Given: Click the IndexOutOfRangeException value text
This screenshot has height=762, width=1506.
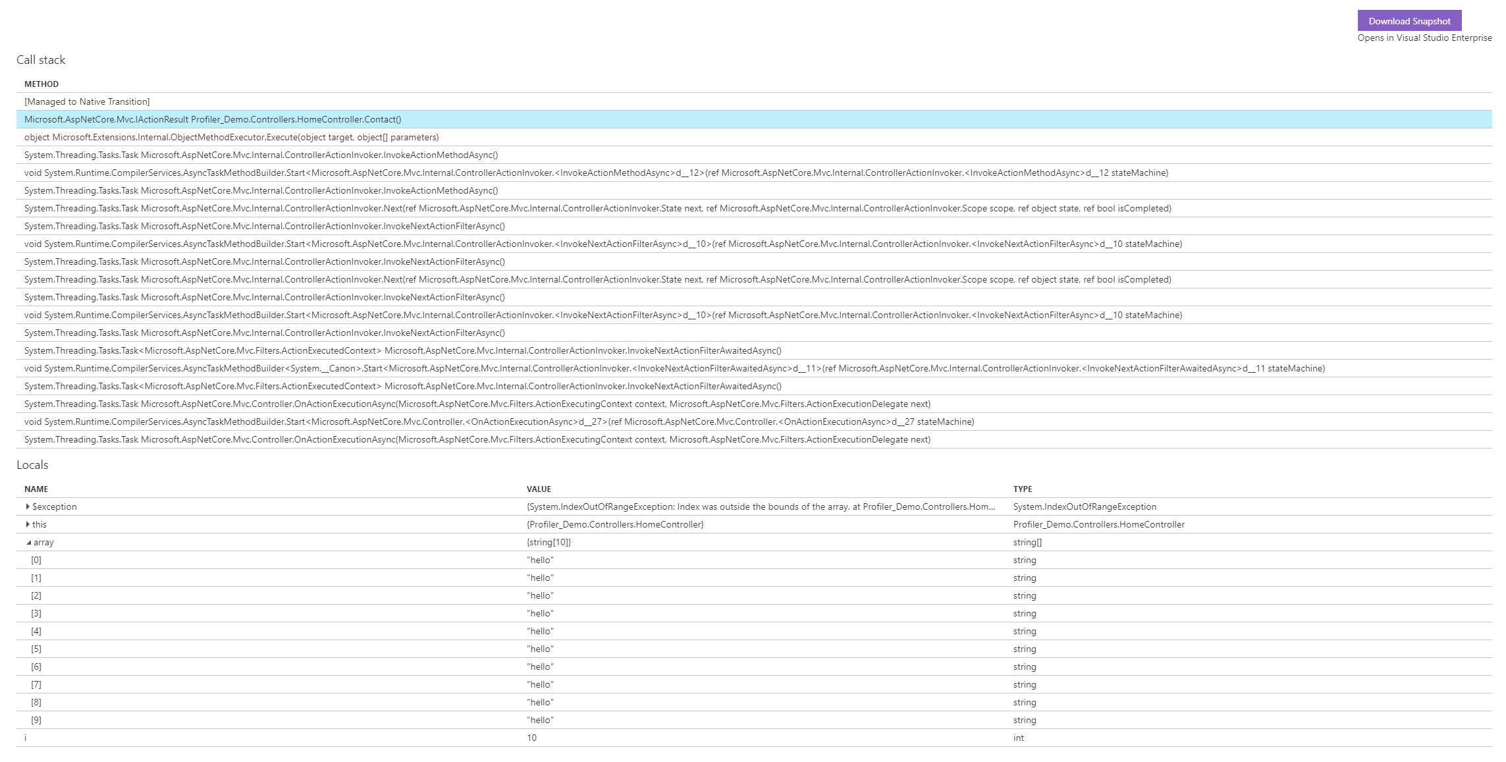Looking at the screenshot, I should click(x=761, y=506).
